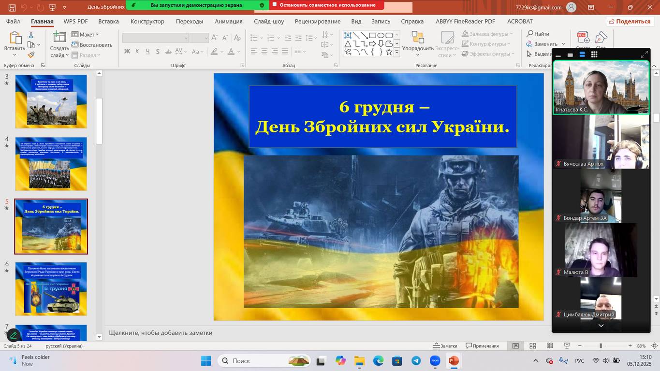
Task: Expand the shapes gallery more arrow
Action: (397, 52)
